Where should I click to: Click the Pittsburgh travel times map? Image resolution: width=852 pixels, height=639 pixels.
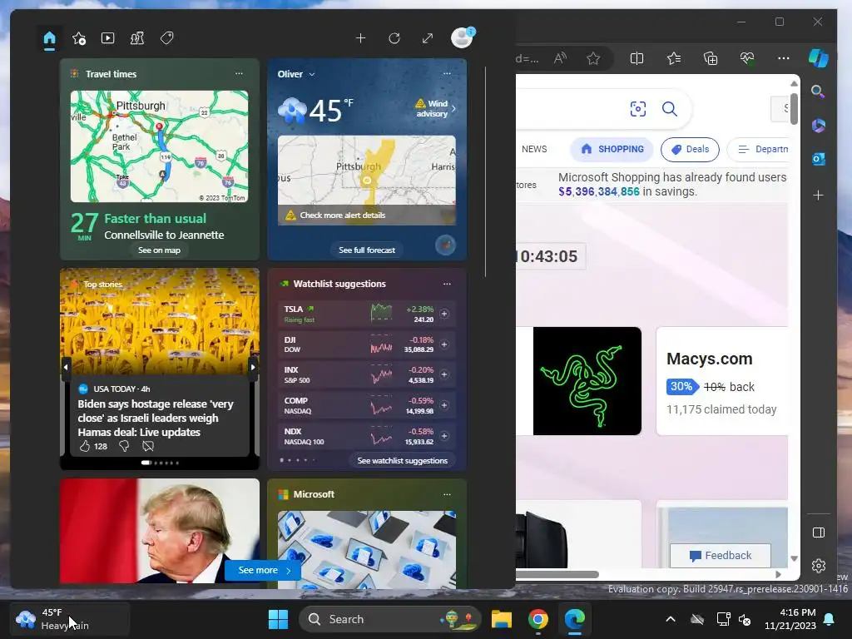coord(159,146)
